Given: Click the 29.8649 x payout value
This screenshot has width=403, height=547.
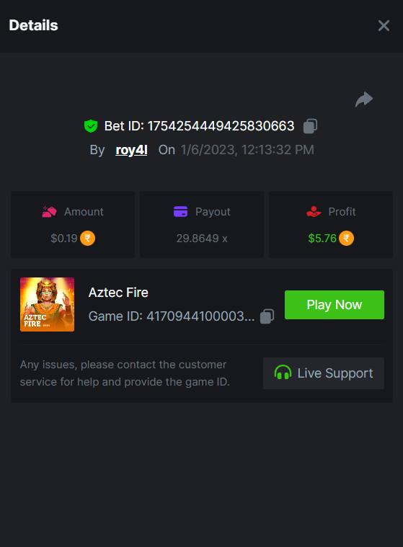Looking at the screenshot, I should [x=202, y=239].
